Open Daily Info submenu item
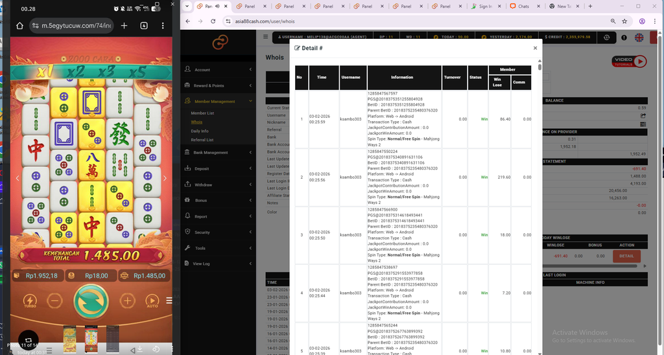The height and width of the screenshot is (355, 664). 200,131
